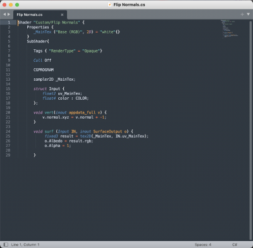253x248 pixels.
Task: Click line number 1 in gutter
Action: pyautogui.click(x=9, y=22)
